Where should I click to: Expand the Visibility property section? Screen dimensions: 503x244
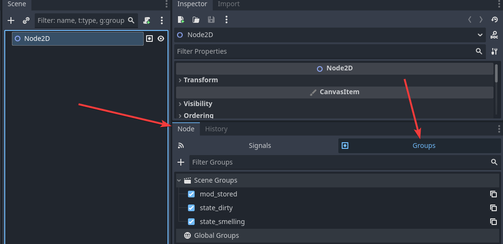point(197,104)
